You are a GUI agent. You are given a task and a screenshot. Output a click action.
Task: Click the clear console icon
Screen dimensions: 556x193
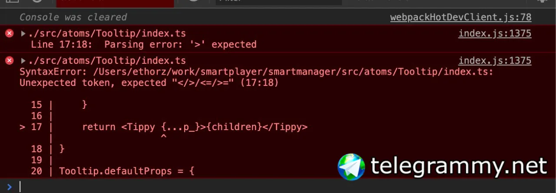[x=37, y=1]
